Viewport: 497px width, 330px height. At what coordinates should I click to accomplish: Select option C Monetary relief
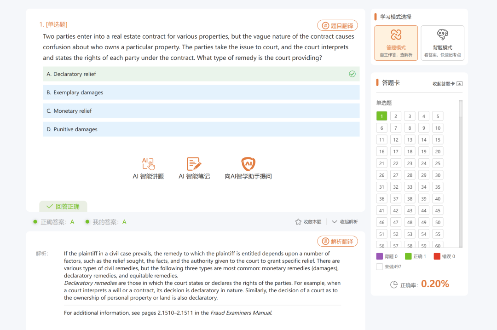pyautogui.click(x=201, y=110)
